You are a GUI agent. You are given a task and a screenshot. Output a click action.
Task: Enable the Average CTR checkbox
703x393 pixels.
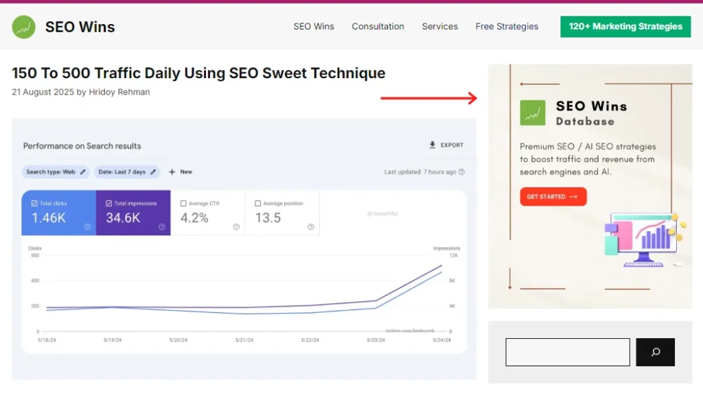[183, 204]
